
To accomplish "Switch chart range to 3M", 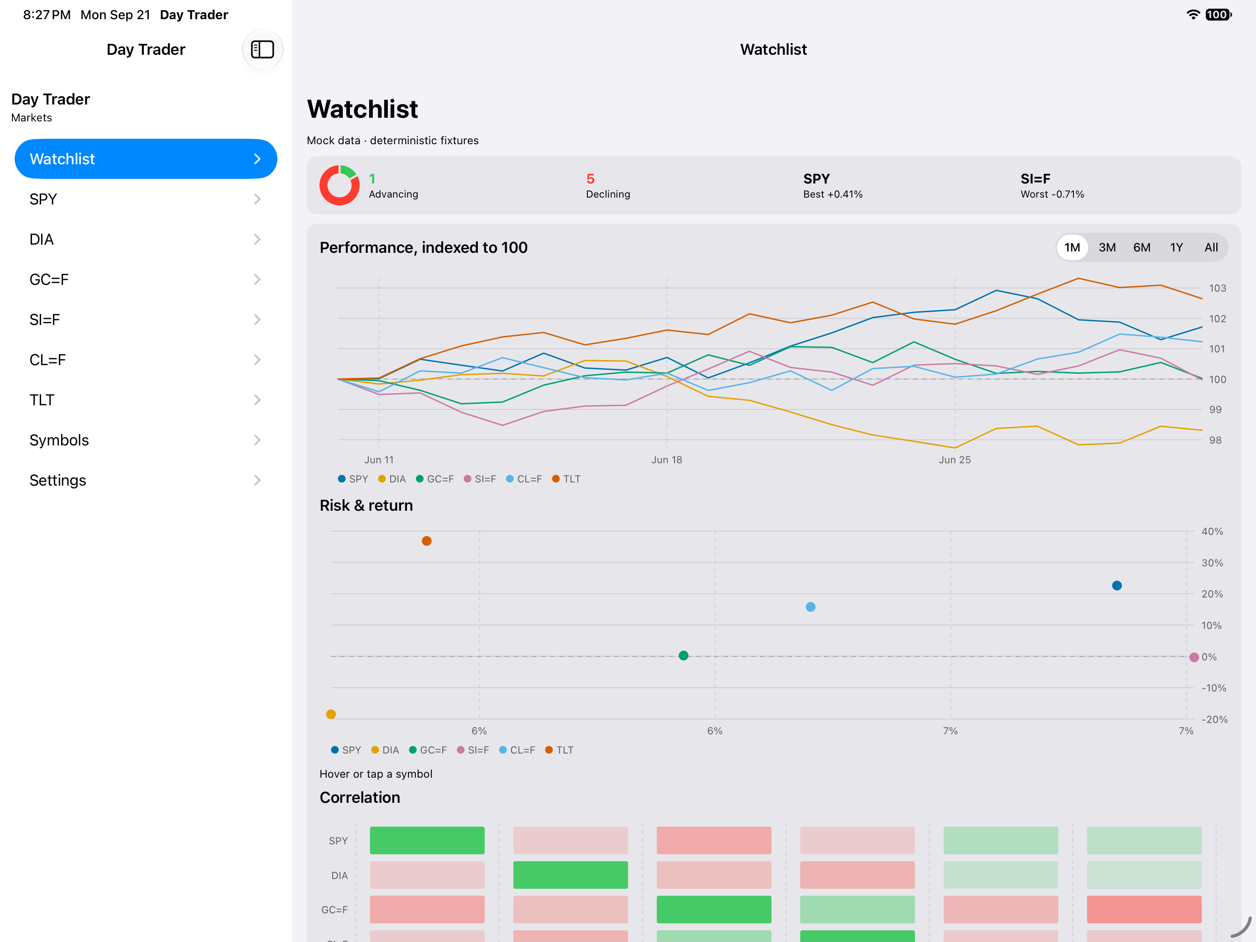I will point(1107,247).
